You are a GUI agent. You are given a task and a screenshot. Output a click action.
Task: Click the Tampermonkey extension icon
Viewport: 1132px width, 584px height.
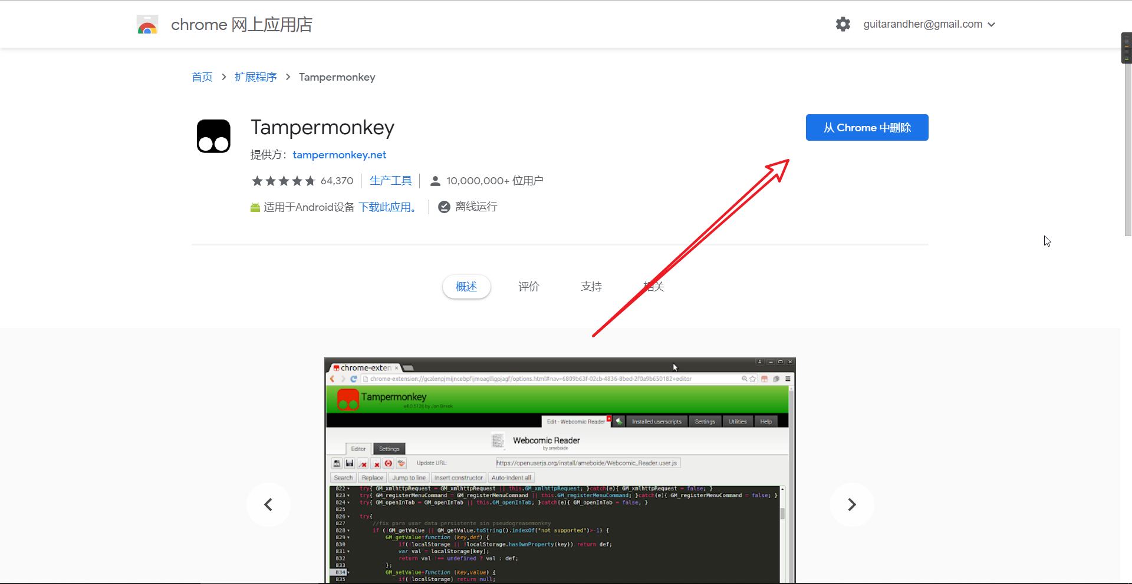pos(213,136)
